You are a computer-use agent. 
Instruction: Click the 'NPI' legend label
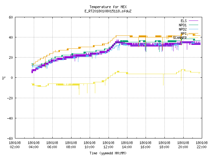(184, 33)
